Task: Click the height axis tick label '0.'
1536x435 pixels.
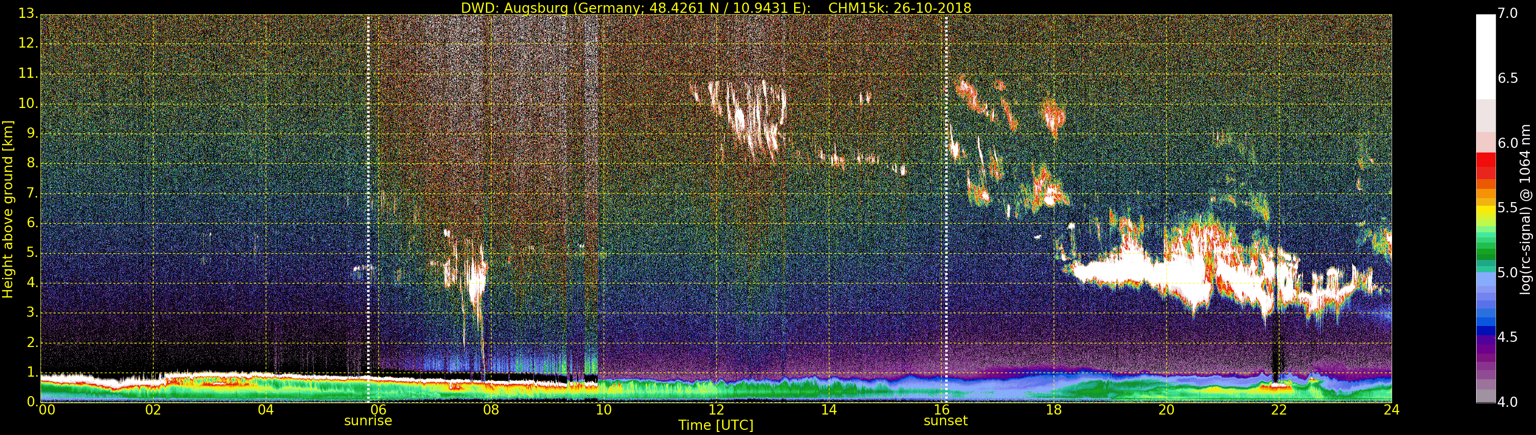Action: pos(32,402)
